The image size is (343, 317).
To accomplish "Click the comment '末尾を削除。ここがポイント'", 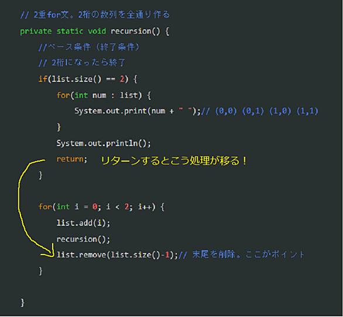I will tap(248, 255).
